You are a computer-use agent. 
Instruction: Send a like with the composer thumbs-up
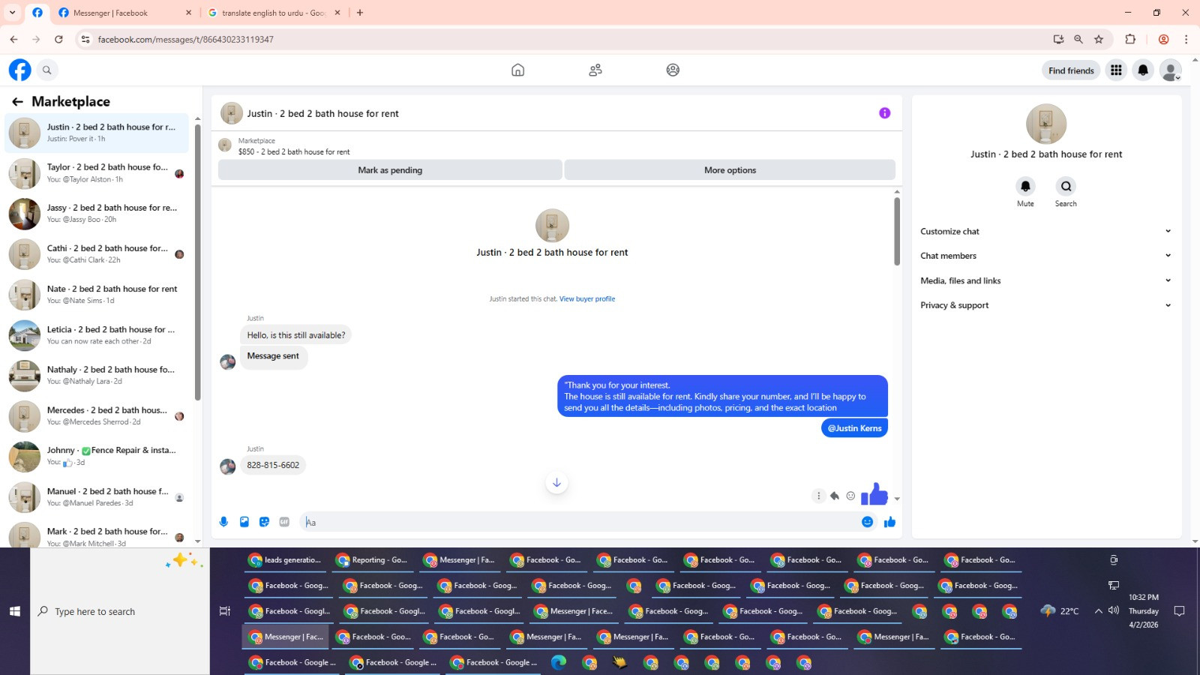click(889, 522)
